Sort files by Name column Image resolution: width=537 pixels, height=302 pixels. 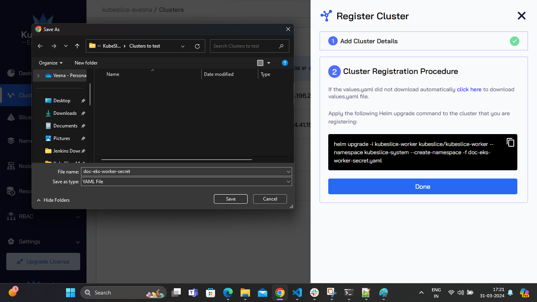[x=113, y=74]
